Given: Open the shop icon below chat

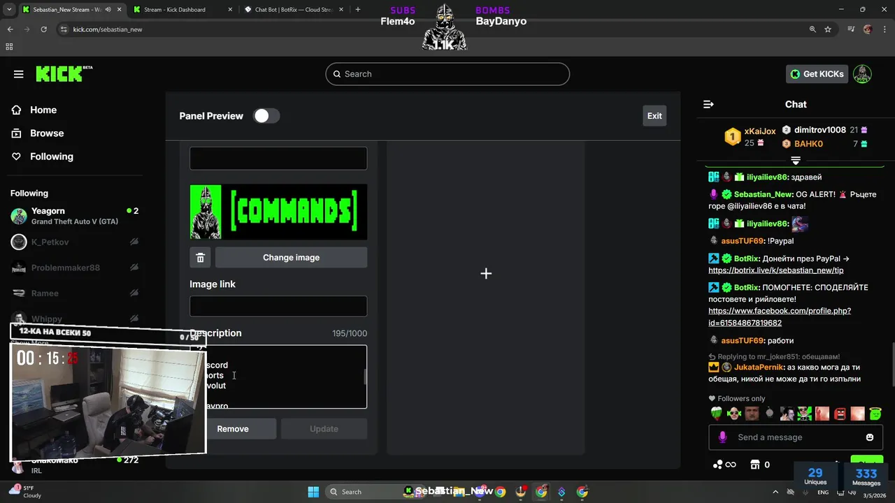Looking at the screenshot, I should 754,465.
